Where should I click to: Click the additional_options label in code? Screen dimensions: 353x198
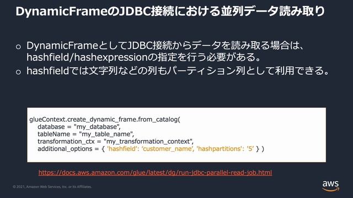point(65,148)
